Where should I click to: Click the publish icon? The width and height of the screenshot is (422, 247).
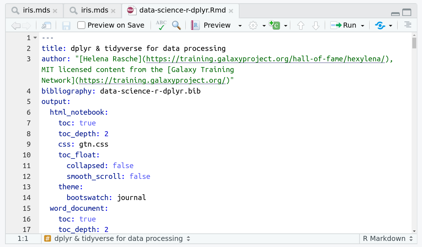(380, 25)
